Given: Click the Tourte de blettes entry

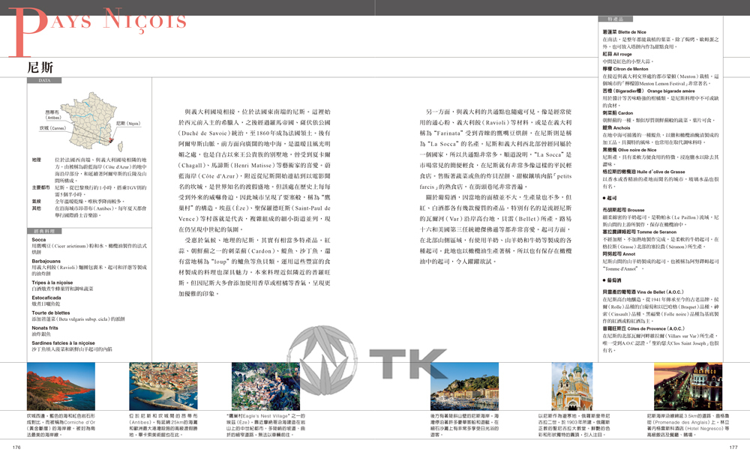Looking at the screenshot, I should (50, 313).
